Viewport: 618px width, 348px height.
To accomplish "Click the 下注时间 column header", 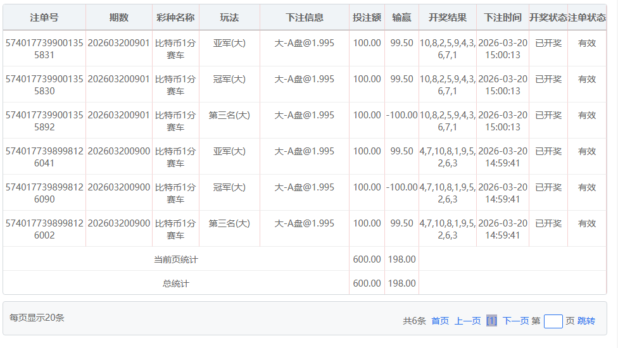I will 503,18.
